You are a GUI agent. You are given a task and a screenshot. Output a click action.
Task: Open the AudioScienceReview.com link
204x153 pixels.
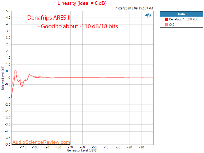point(41,142)
